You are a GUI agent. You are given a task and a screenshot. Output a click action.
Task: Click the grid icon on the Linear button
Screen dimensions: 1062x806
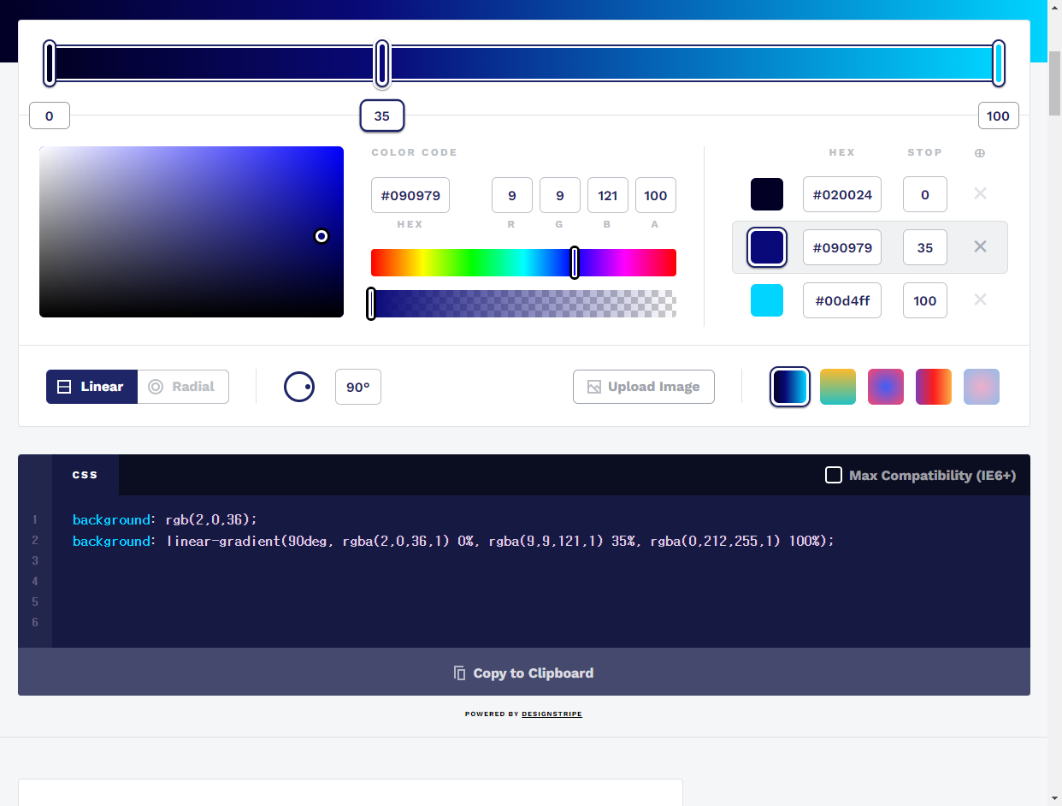[x=64, y=387]
